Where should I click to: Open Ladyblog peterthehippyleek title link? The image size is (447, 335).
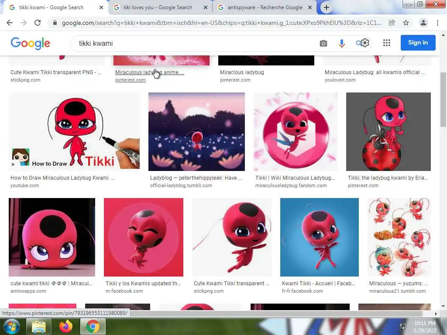tap(196, 178)
